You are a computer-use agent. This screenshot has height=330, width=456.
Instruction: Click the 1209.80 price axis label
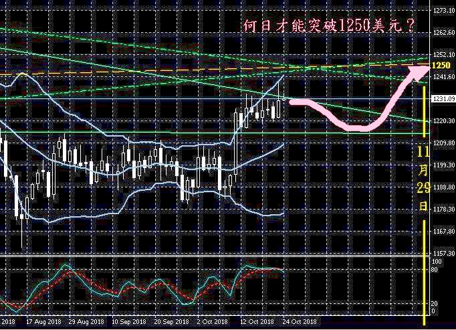[444, 143]
